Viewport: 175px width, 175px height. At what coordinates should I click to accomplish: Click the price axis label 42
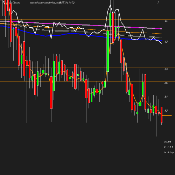click(x=166, y=42)
